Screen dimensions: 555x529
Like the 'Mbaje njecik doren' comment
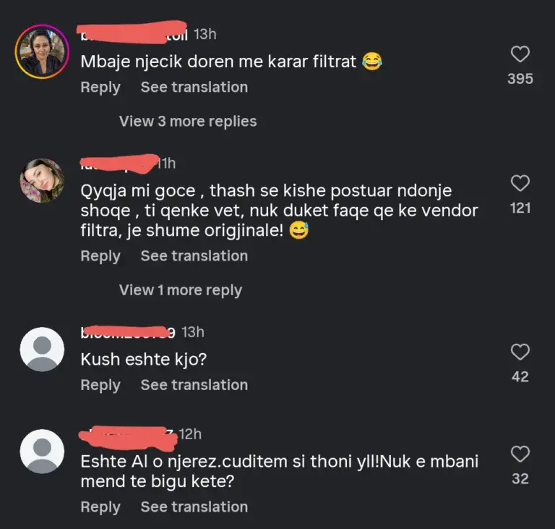(x=520, y=54)
